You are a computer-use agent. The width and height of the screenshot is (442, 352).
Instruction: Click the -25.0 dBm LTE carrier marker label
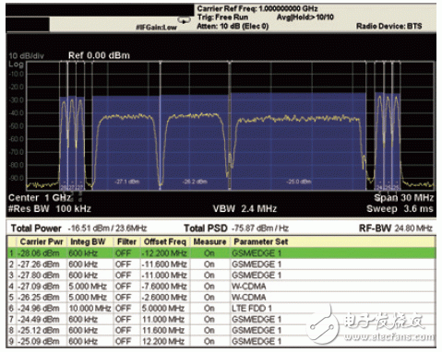click(298, 182)
